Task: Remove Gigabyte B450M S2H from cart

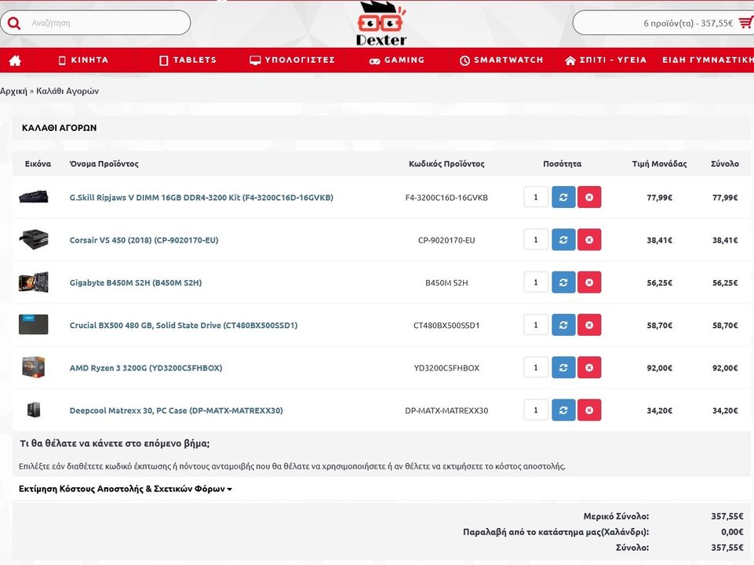Action: (x=589, y=282)
